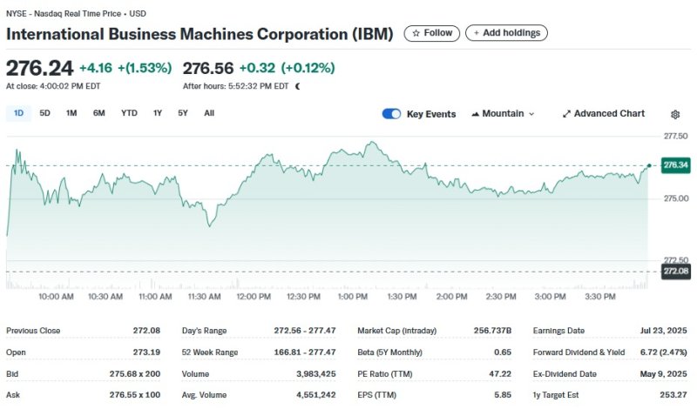The image size is (697, 409).
Task: Click Forward Dividend value 6.72 (2.47%)
Action: 663,352
